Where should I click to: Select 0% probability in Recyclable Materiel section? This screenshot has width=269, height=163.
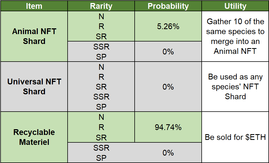coord(168,153)
